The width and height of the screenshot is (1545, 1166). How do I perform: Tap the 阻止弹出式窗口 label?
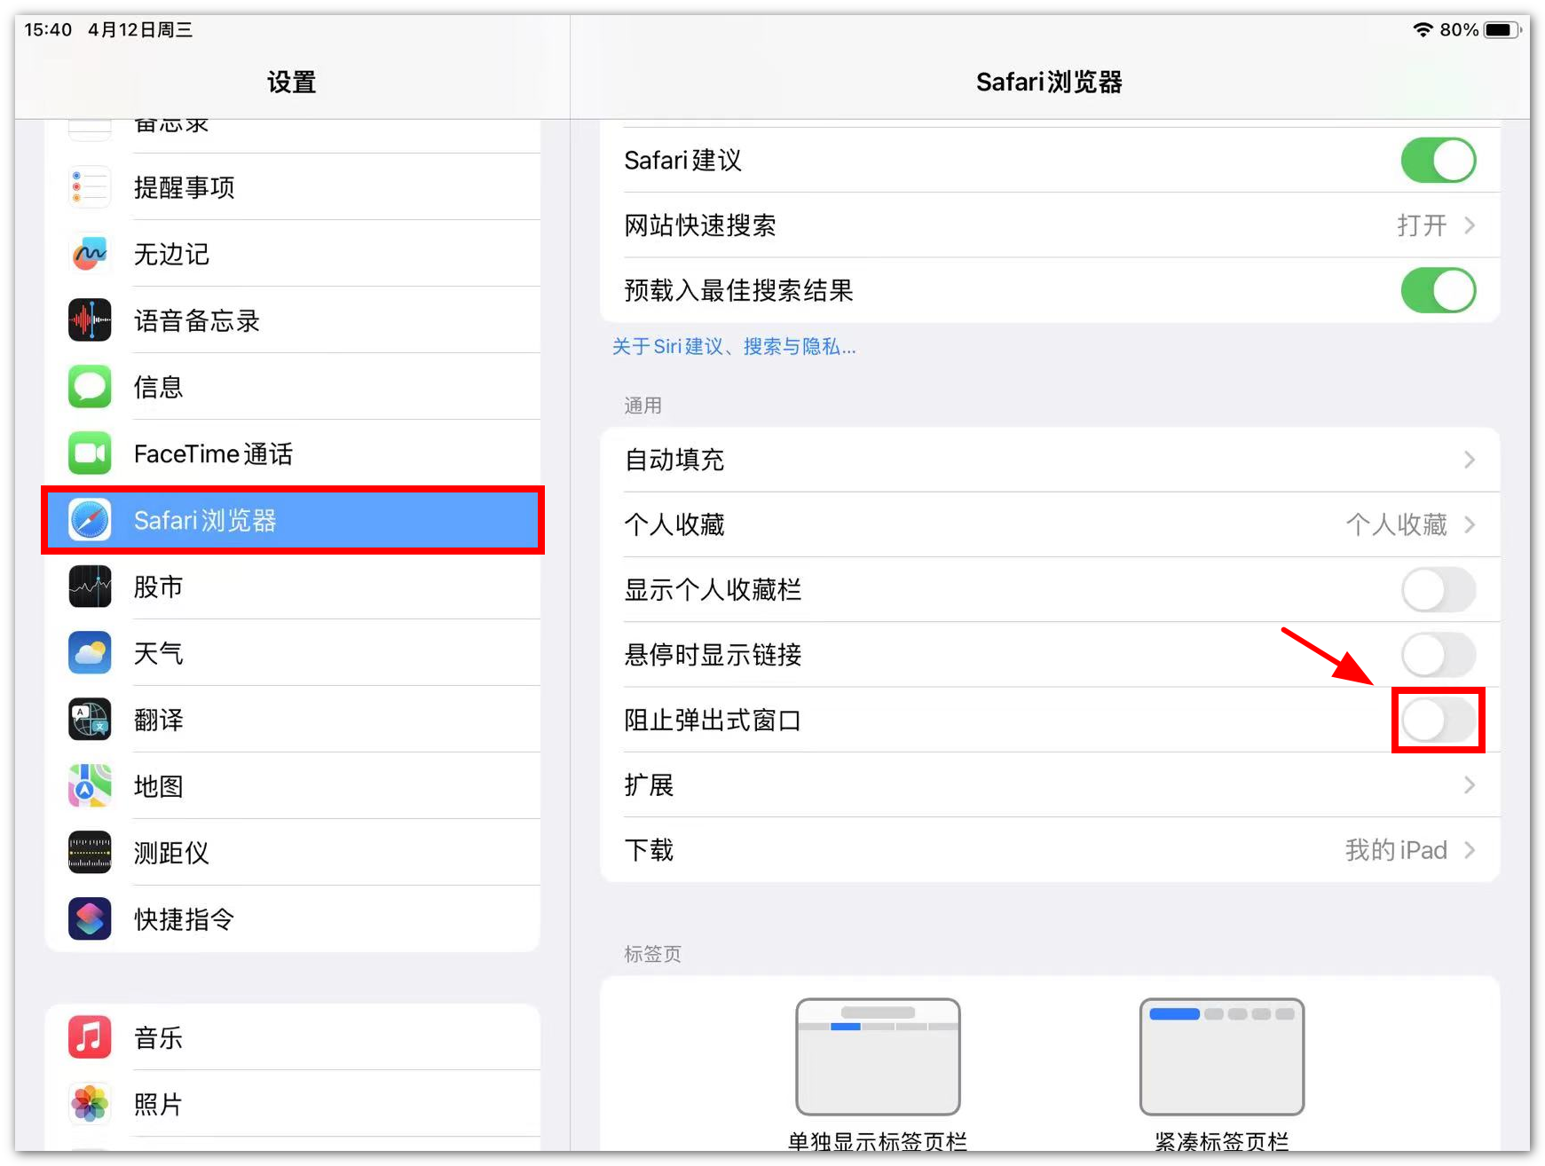[713, 720]
